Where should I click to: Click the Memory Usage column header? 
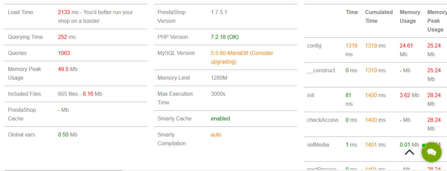point(410,16)
